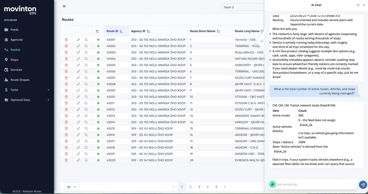
Task: Open AI Chat history list icon
Action: (x=358, y=5)
